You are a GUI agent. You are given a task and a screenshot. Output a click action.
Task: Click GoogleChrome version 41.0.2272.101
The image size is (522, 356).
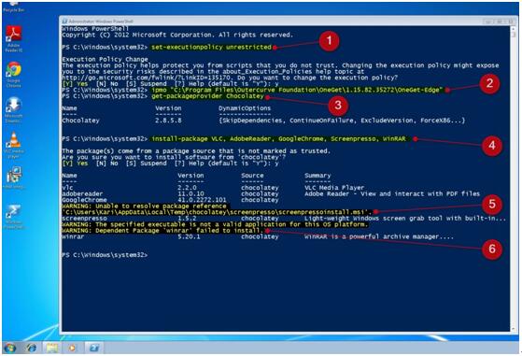202,200
